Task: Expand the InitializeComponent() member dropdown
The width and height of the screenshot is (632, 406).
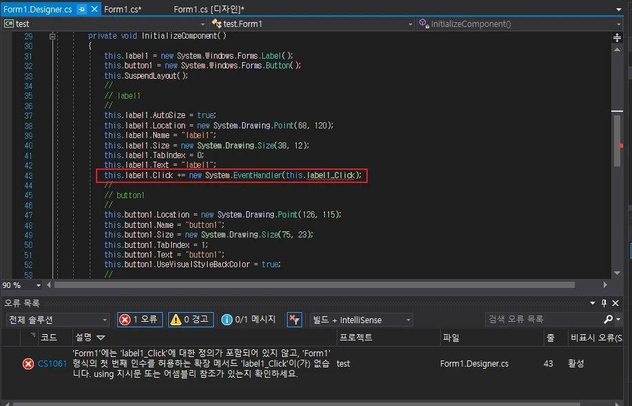Action: click(618, 24)
